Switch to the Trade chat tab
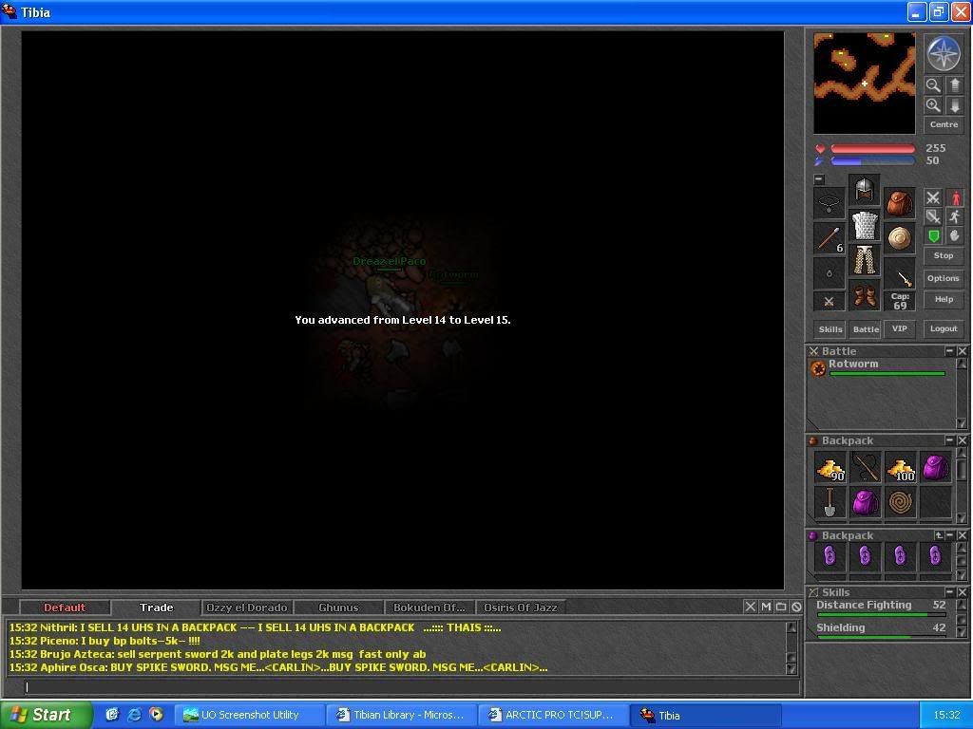The height and width of the screenshot is (729, 973). (157, 607)
